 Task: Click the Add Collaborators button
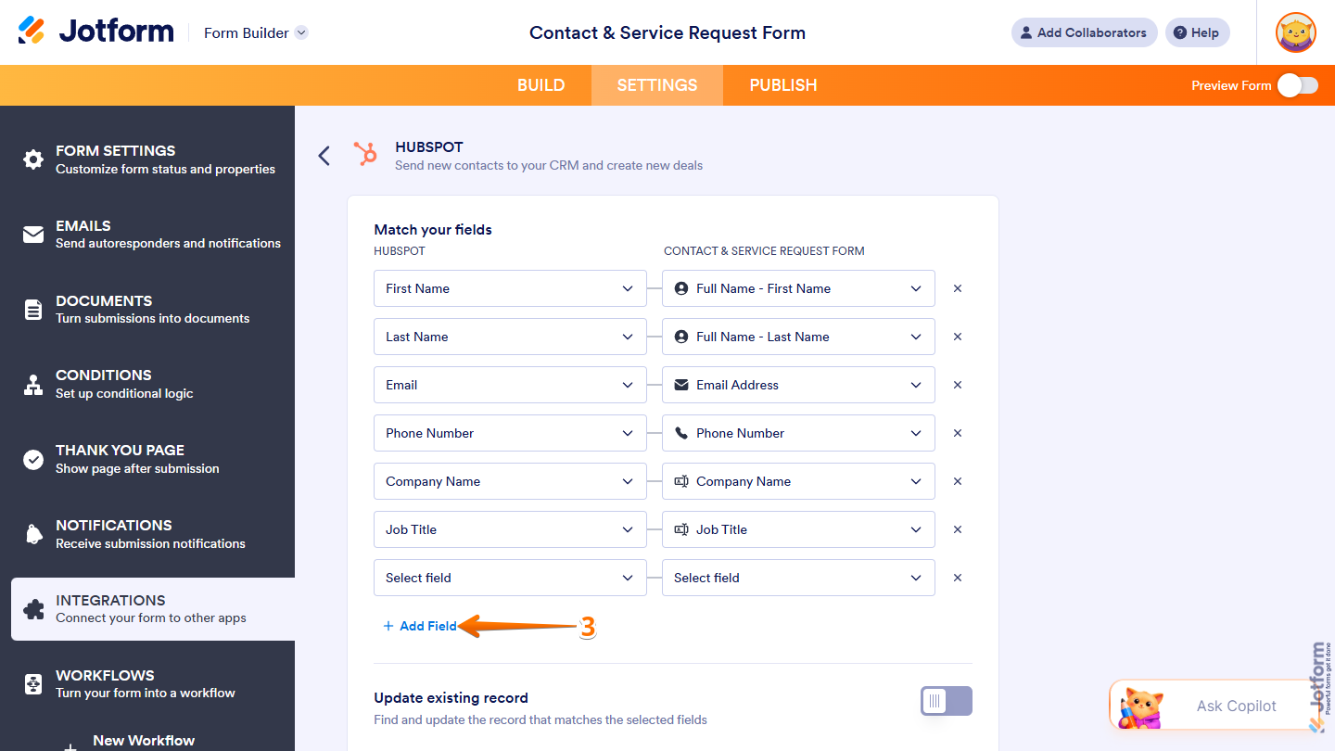[1084, 32]
